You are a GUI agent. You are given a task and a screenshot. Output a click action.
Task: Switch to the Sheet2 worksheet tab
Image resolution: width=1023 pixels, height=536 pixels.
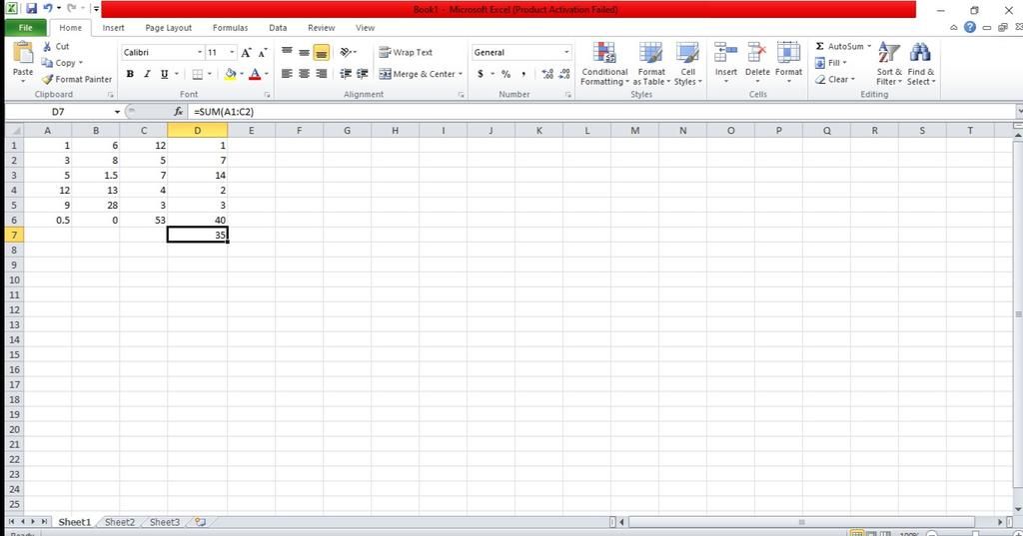pos(120,522)
